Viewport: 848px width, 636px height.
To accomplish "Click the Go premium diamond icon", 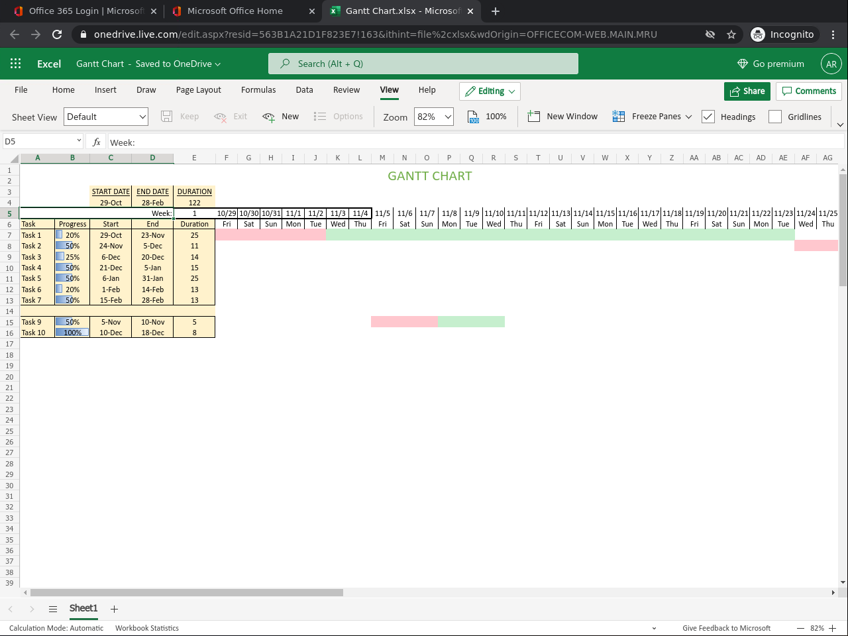I will (743, 64).
